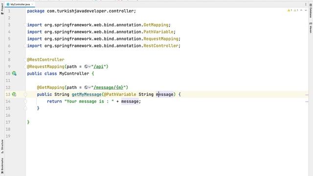
Task: Open the dropdown chevron next to "/api" globe
Action: click(89, 66)
